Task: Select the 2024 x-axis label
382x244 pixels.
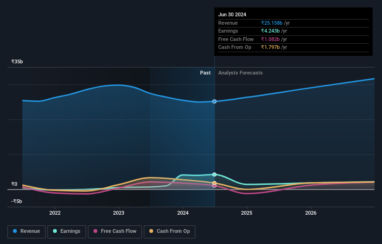Action: pyautogui.click(x=183, y=213)
